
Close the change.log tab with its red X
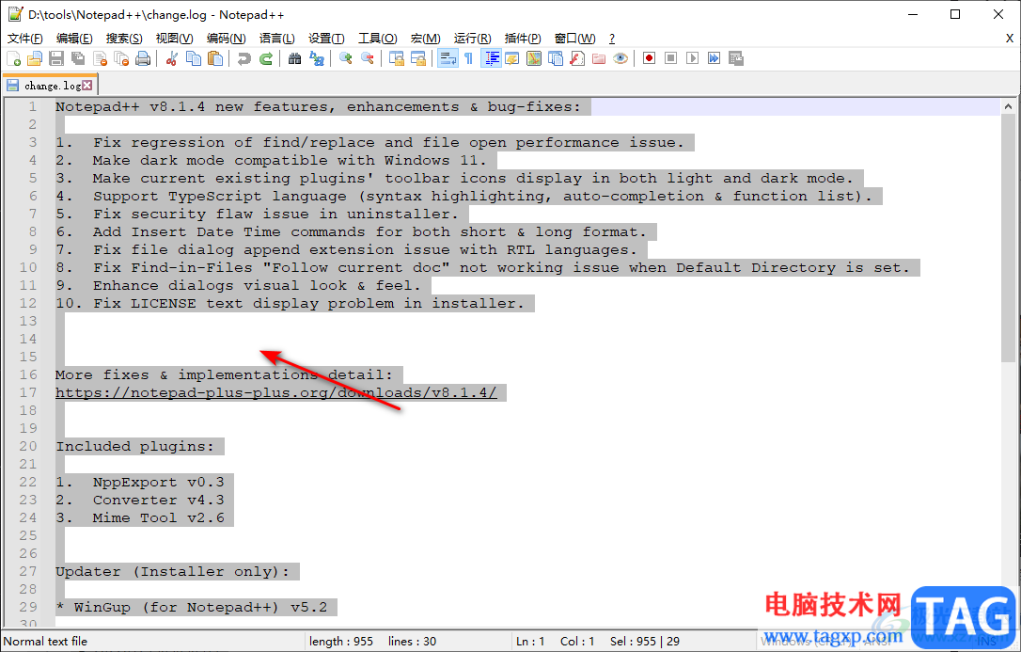point(87,86)
